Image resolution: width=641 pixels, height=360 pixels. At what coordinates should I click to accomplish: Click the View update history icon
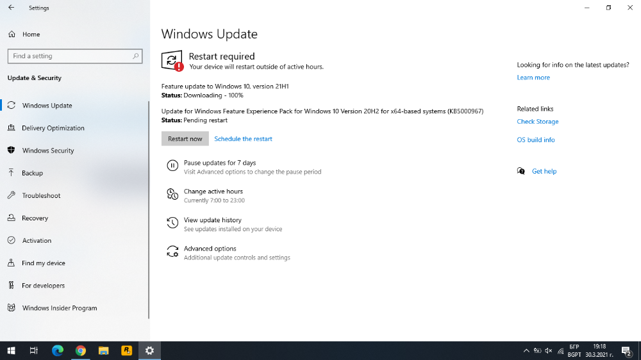pyautogui.click(x=172, y=223)
